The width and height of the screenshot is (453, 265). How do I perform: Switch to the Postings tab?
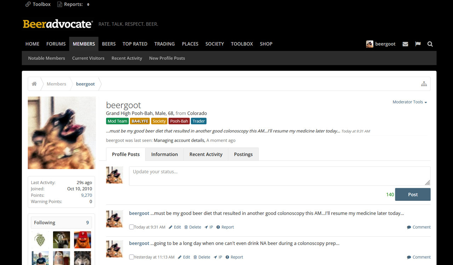[x=243, y=154]
